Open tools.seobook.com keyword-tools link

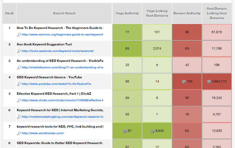(58, 51)
